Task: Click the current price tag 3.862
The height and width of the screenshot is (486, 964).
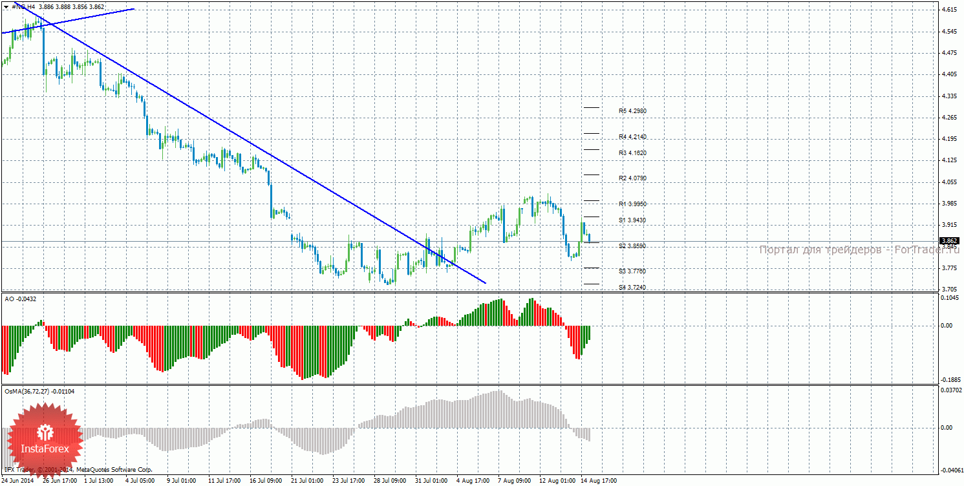Action: pos(949,241)
